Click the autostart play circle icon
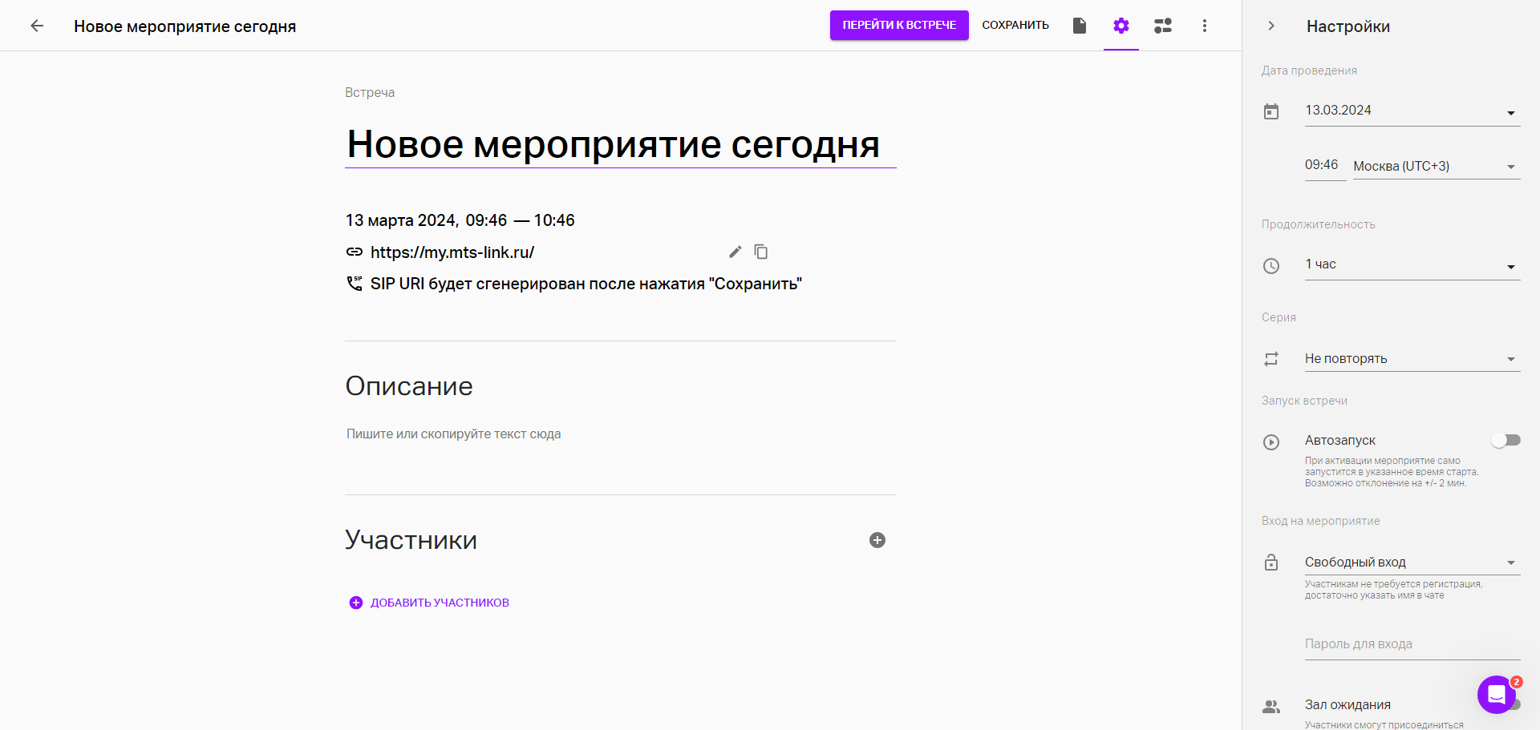The height and width of the screenshot is (730, 1540). [1271, 442]
